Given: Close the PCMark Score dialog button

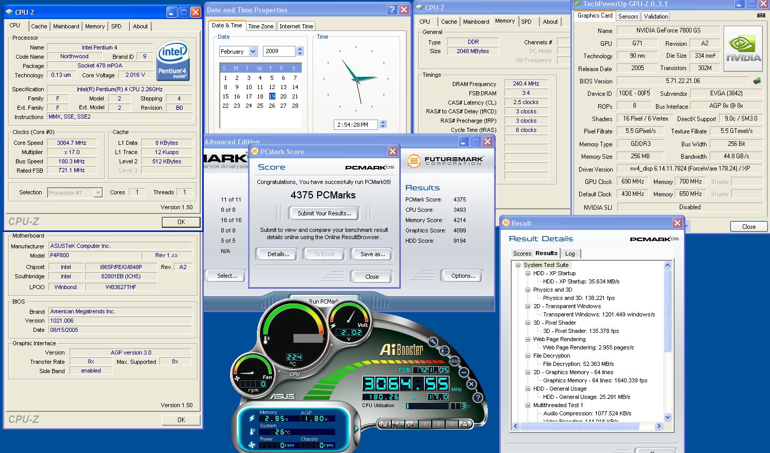Looking at the screenshot, I should pyautogui.click(x=372, y=277).
